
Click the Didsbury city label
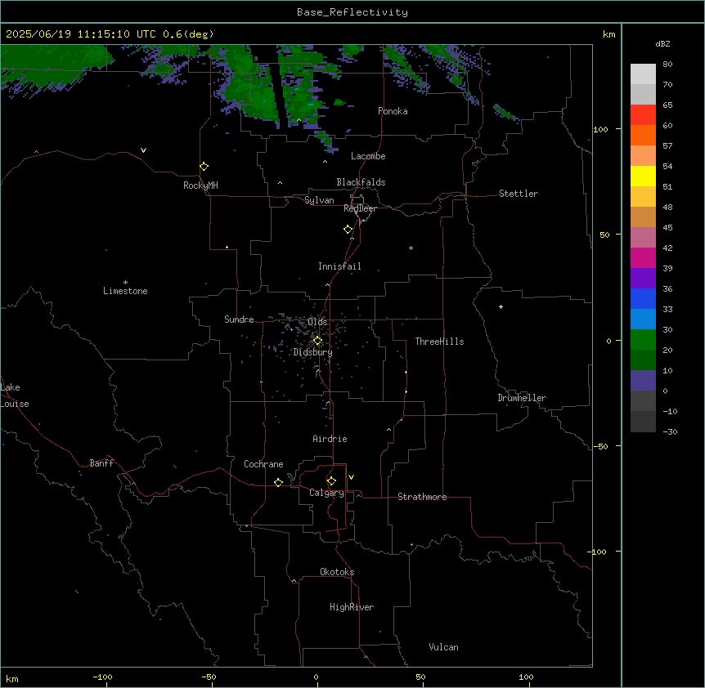(313, 352)
